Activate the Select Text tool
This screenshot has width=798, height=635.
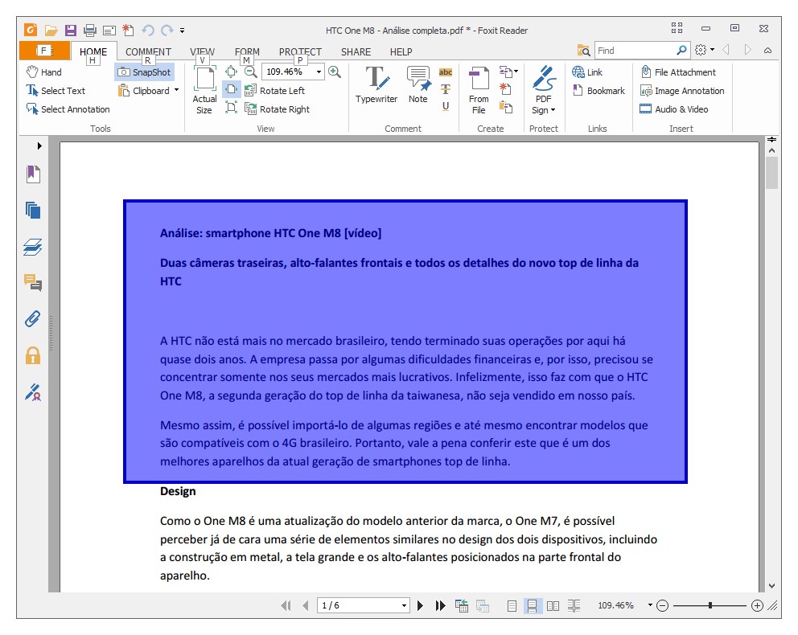pos(56,91)
